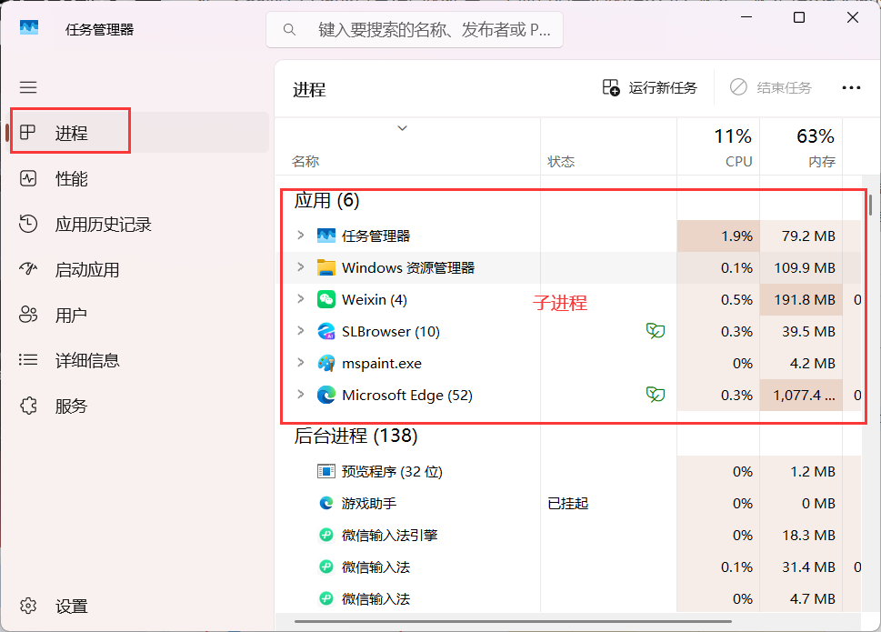Select the 微信输入法引擎 row name

pyautogui.click(x=389, y=536)
